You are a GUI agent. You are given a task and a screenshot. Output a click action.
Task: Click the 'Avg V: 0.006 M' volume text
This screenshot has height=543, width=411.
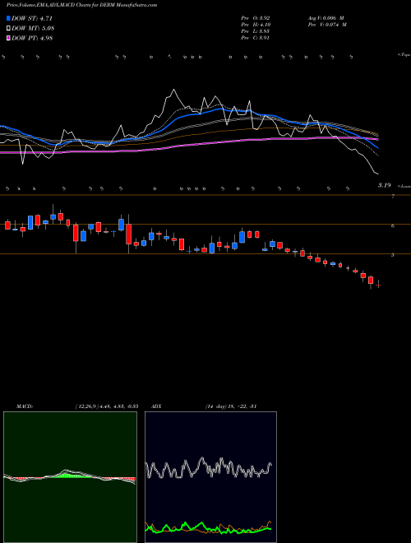tap(326, 18)
